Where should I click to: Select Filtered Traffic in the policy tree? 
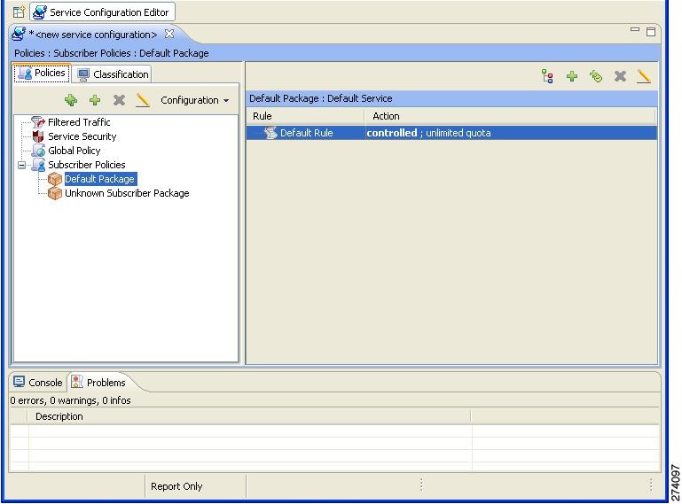point(79,122)
